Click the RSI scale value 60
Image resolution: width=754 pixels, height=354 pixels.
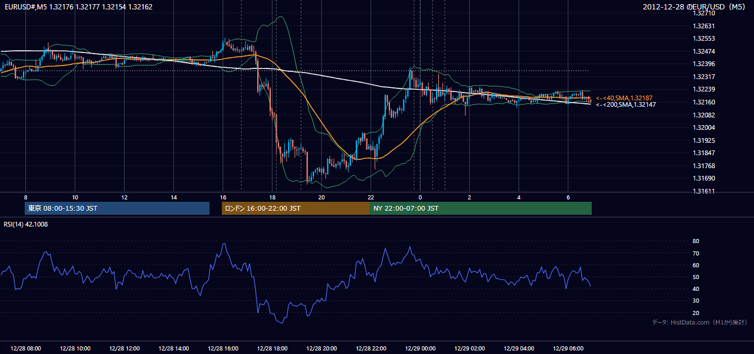[x=696, y=265]
